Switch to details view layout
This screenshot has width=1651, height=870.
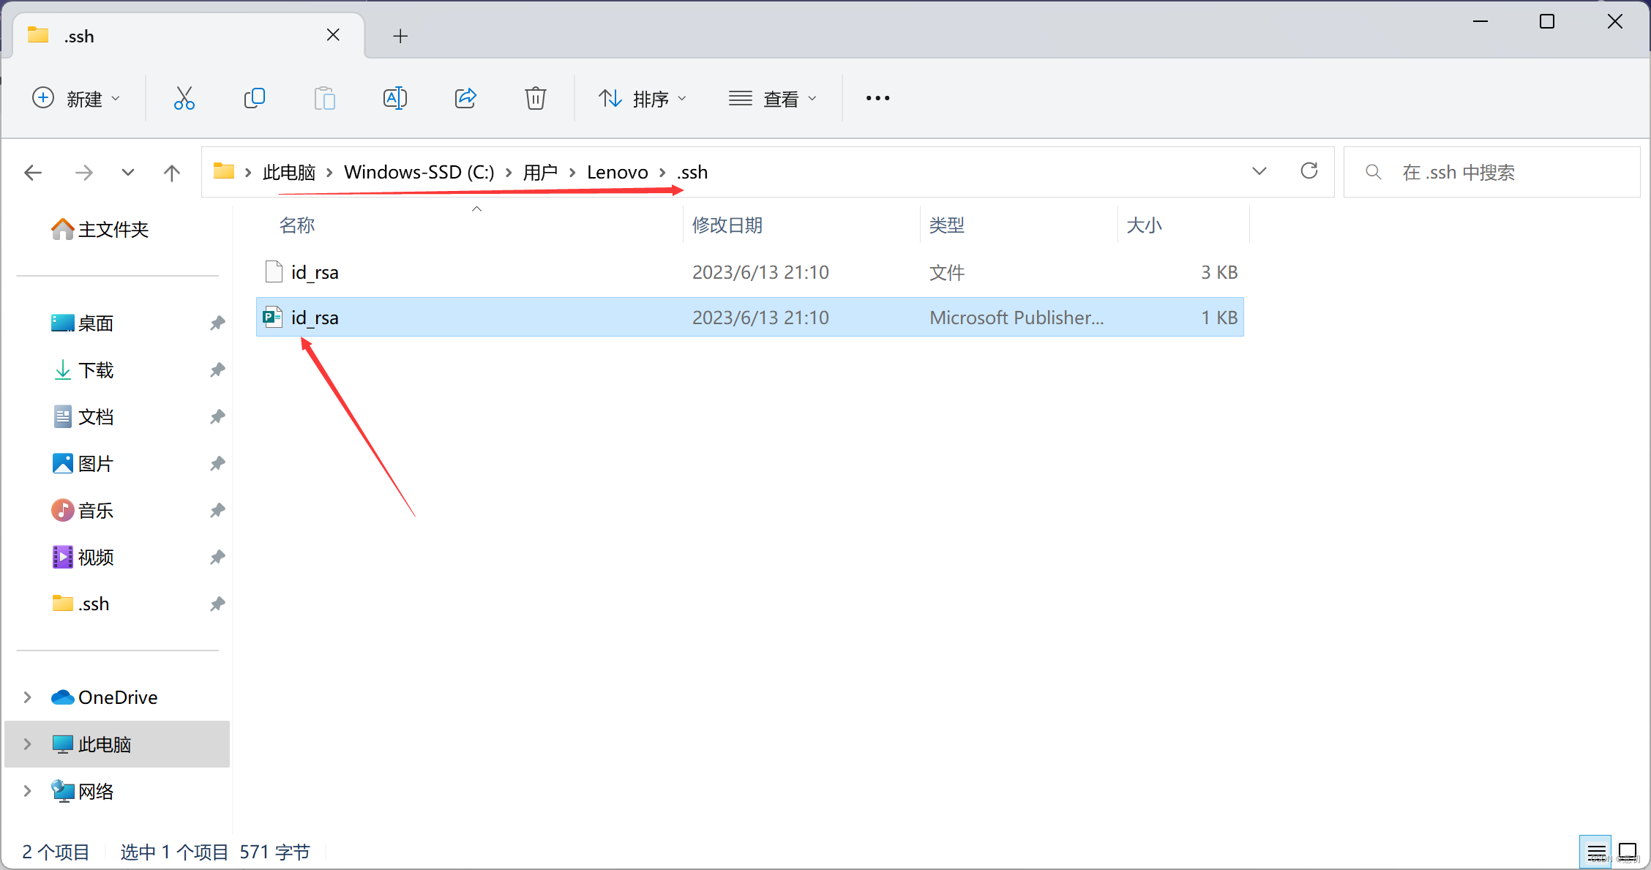tap(1596, 852)
